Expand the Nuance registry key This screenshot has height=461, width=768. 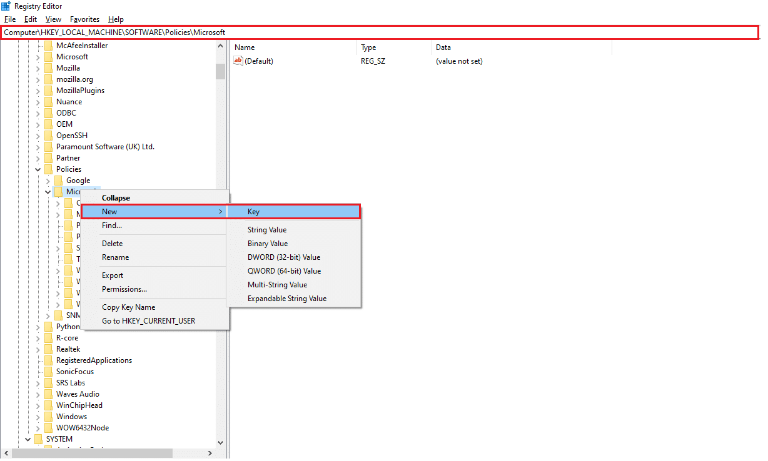[38, 102]
